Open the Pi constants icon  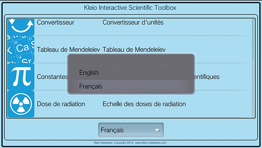(21, 77)
